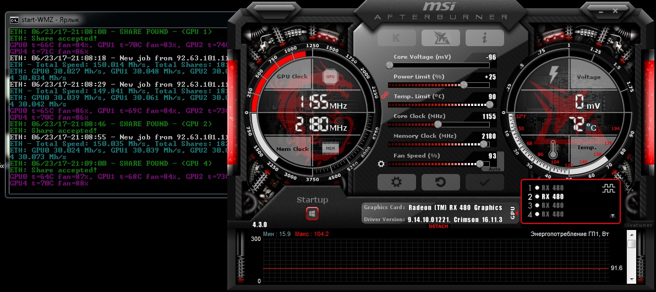Open fan curve settings via small gear
Image resolution: width=656 pixels, height=292 pixels.
click(381, 164)
